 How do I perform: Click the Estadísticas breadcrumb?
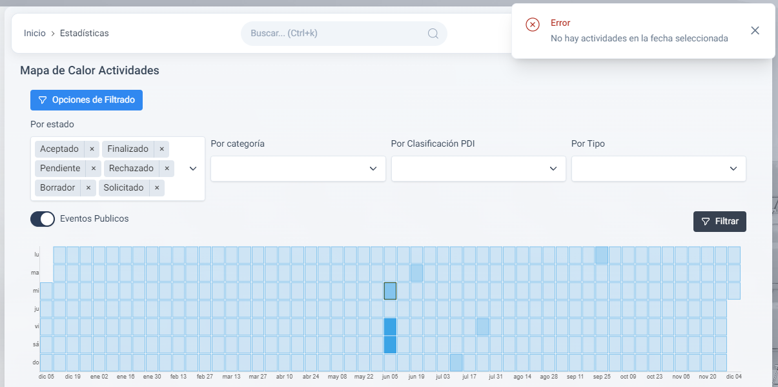pyautogui.click(x=84, y=33)
